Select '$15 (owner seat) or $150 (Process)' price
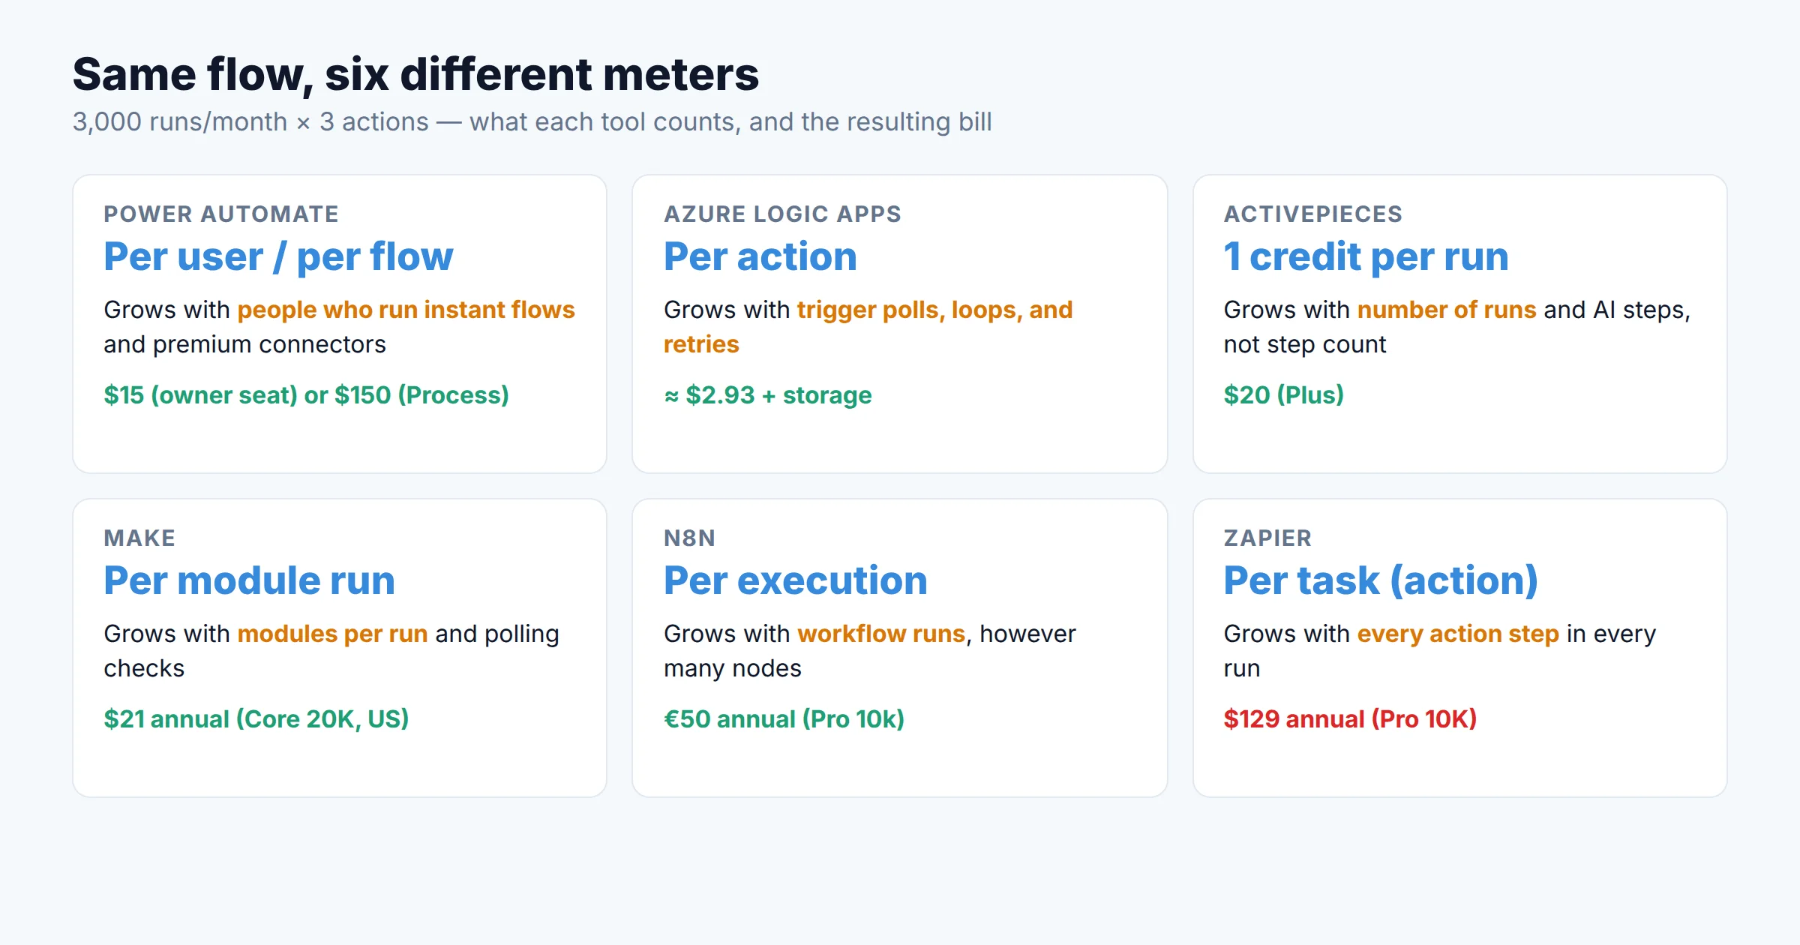The height and width of the screenshot is (945, 1800). coord(306,394)
